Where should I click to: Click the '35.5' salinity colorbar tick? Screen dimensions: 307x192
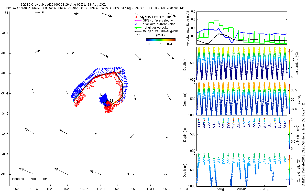294,90
